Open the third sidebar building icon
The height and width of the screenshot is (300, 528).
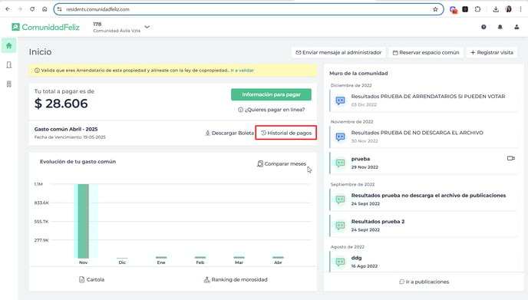click(8, 84)
